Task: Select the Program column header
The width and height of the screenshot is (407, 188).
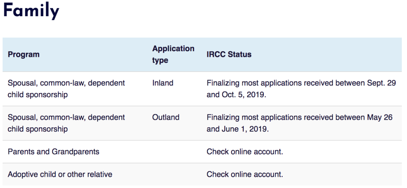Action: point(23,55)
